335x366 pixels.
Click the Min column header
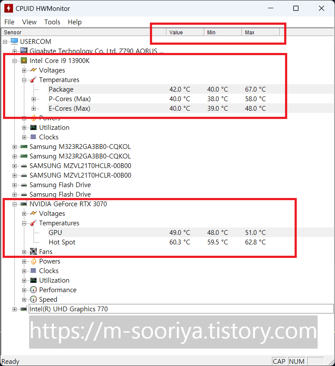(223, 32)
